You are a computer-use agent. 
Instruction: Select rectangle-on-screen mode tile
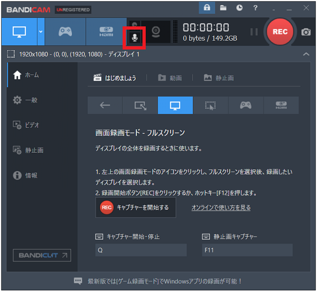tap(140, 105)
